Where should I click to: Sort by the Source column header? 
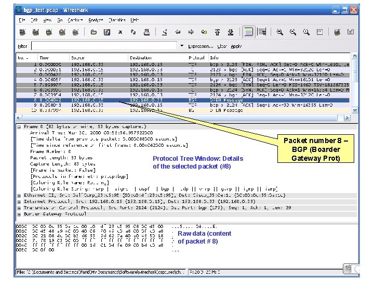(x=99, y=58)
